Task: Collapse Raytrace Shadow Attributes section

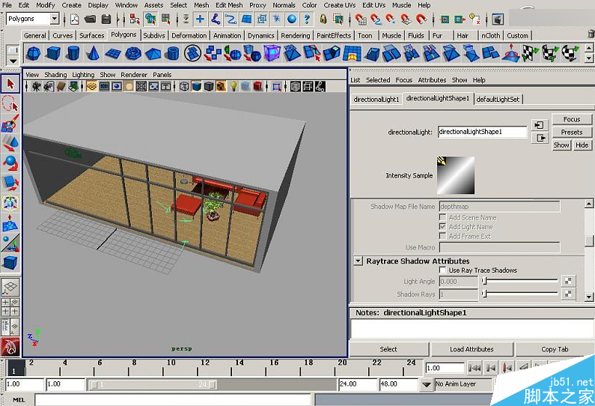Action: coord(358,261)
